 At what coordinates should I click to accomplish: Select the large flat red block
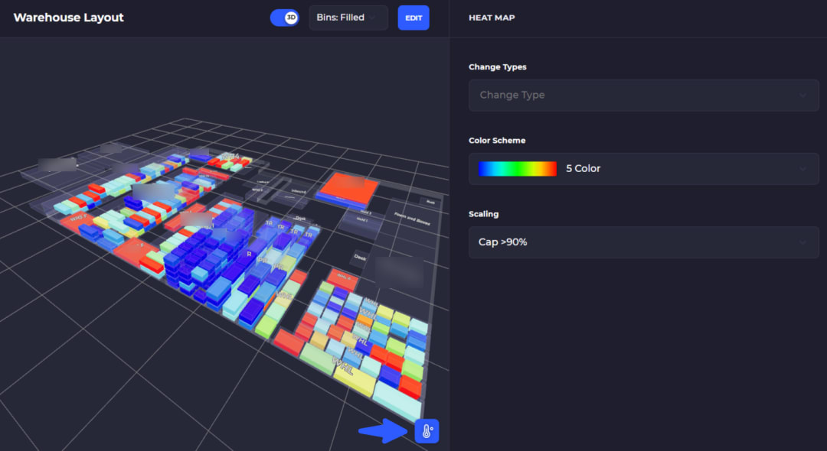pos(348,190)
